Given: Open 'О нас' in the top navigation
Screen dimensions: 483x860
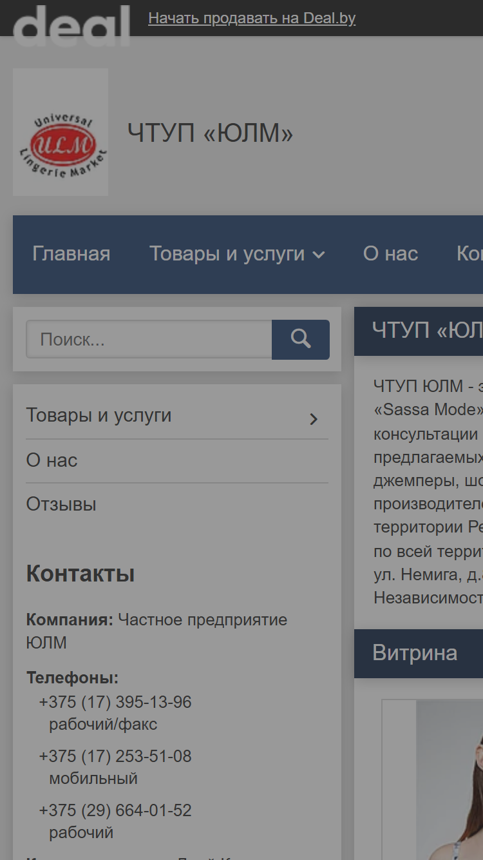Looking at the screenshot, I should tap(390, 254).
